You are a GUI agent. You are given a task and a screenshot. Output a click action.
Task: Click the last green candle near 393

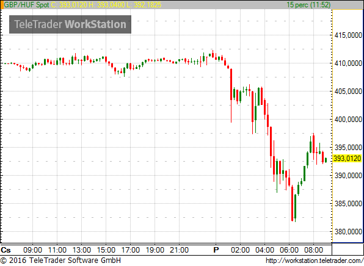point(326,160)
